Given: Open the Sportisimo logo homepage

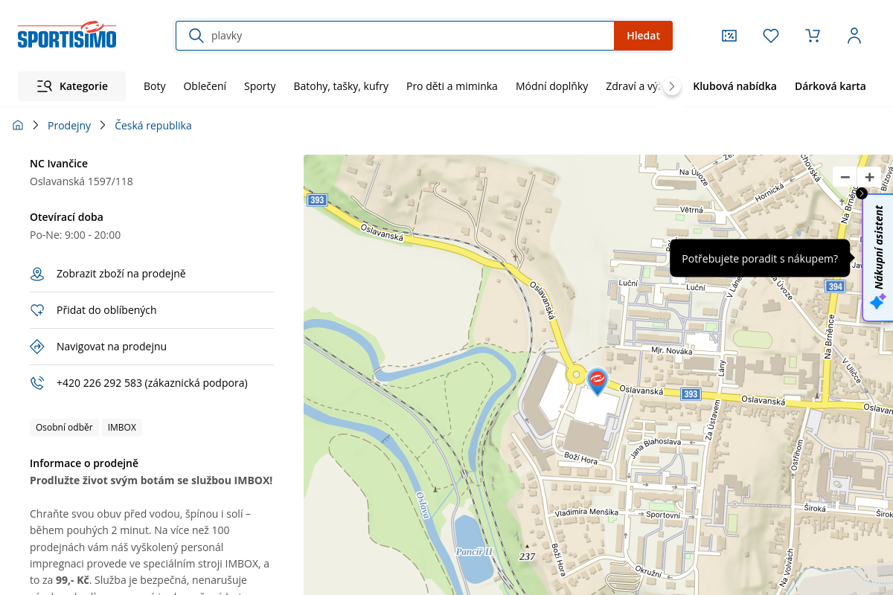Looking at the screenshot, I should coord(67,35).
